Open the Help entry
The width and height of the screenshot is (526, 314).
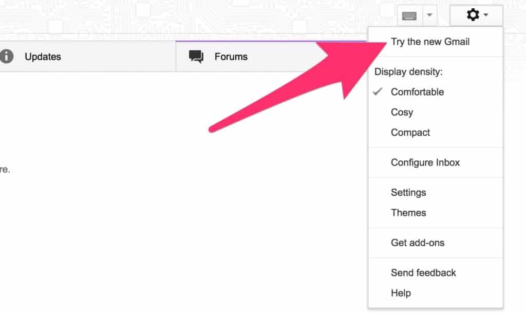pos(401,293)
